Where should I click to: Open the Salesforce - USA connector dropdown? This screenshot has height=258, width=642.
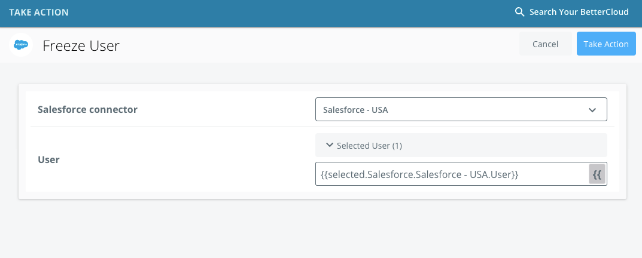(461, 109)
